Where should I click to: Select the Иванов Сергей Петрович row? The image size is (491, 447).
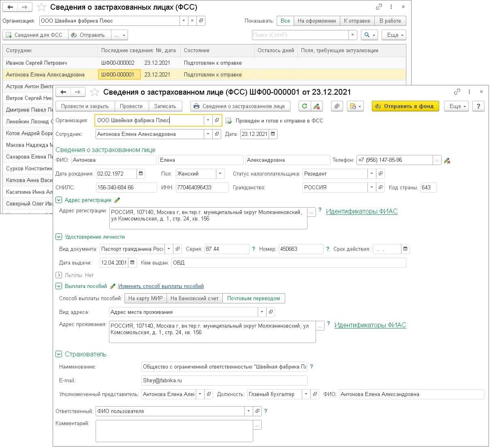pyautogui.click(x=36, y=63)
